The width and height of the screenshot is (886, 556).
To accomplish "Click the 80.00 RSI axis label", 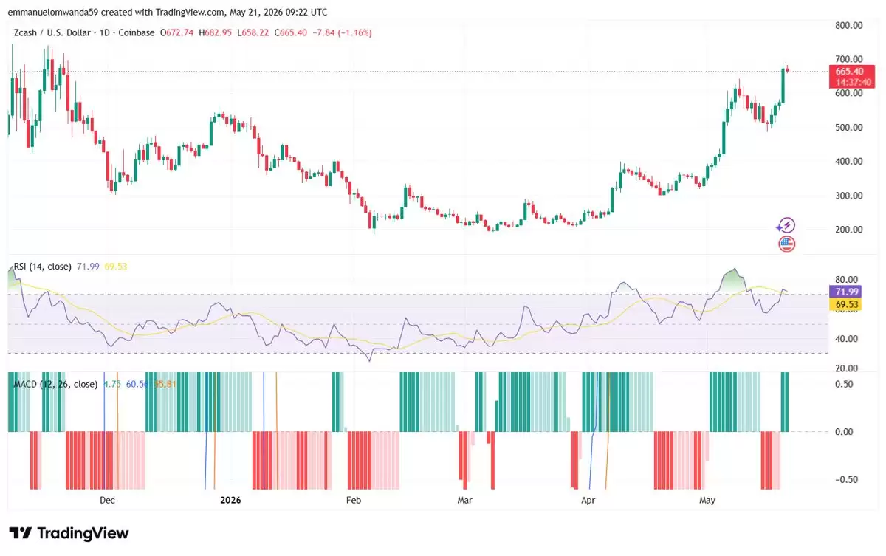I will click(x=846, y=280).
